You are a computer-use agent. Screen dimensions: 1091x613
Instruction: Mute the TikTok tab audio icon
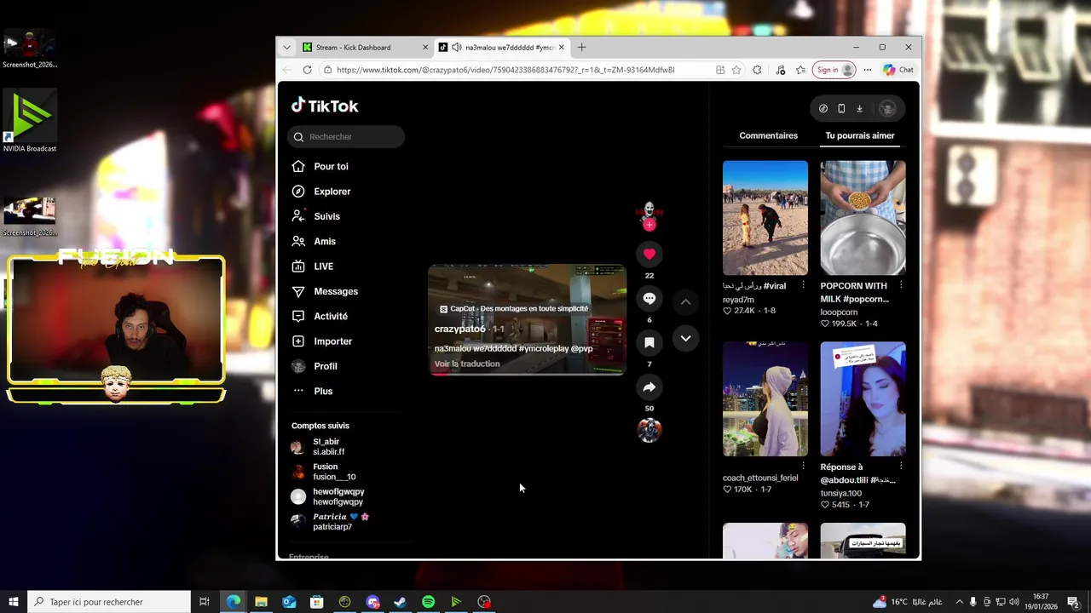click(x=457, y=48)
